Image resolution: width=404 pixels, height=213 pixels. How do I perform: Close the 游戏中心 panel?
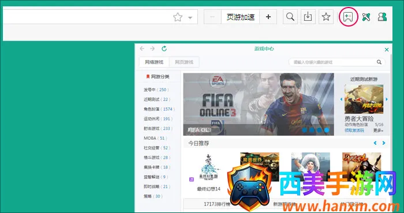coord(387,50)
